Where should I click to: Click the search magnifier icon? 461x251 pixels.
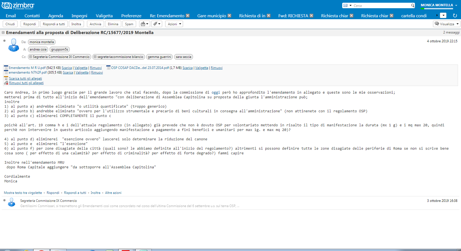(413, 5)
